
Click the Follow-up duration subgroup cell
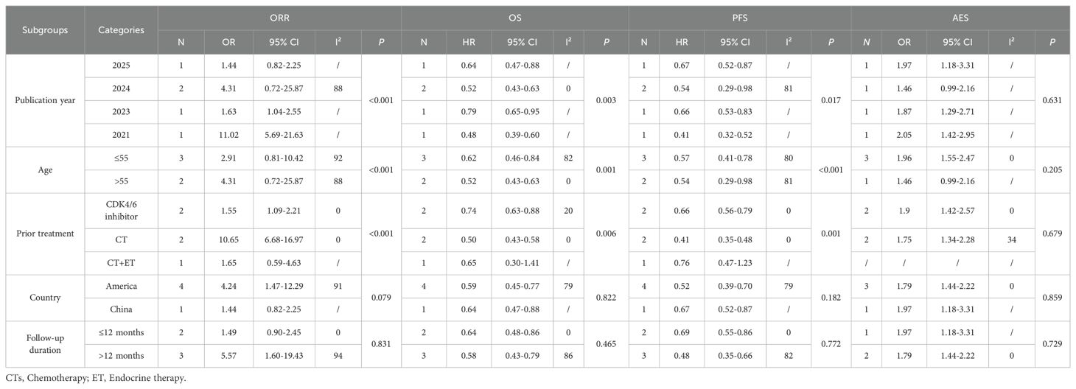pyautogui.click(x=42, y=343)
